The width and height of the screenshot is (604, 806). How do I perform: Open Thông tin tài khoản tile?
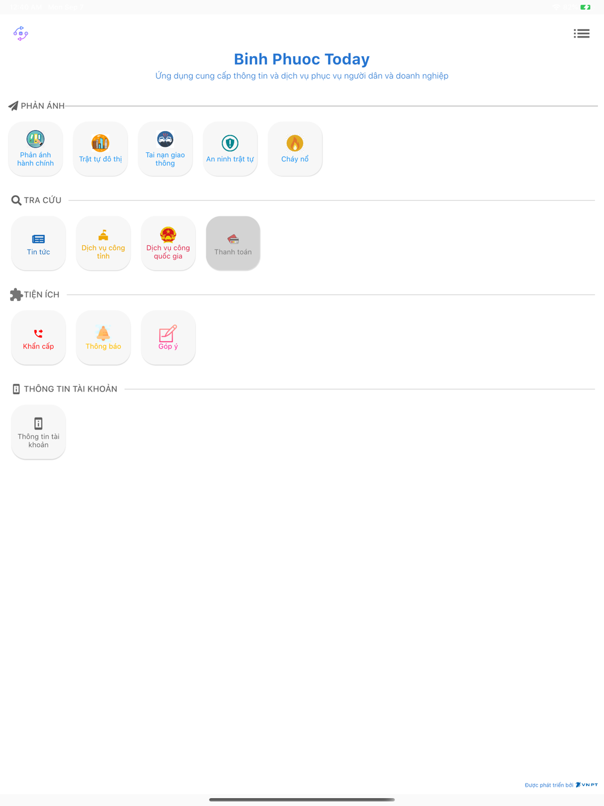(x=39, y=432)
